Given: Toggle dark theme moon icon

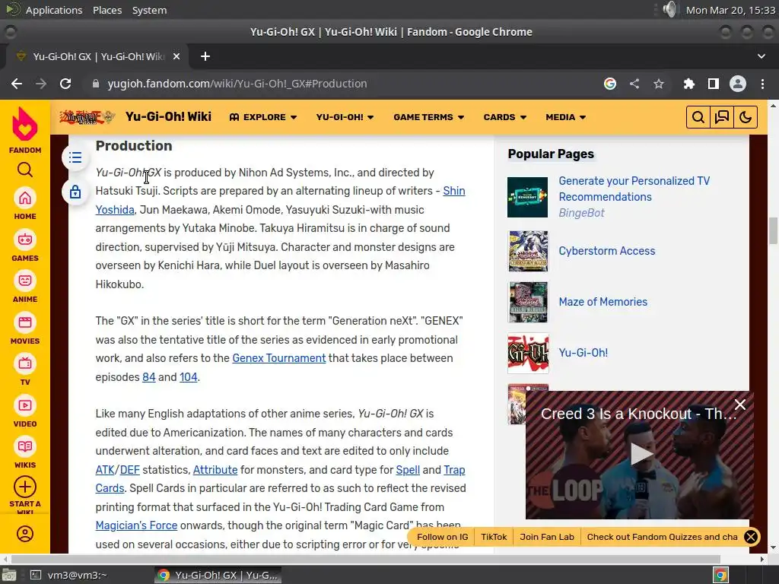Looking at the screenshot, I should pos(746,117).
